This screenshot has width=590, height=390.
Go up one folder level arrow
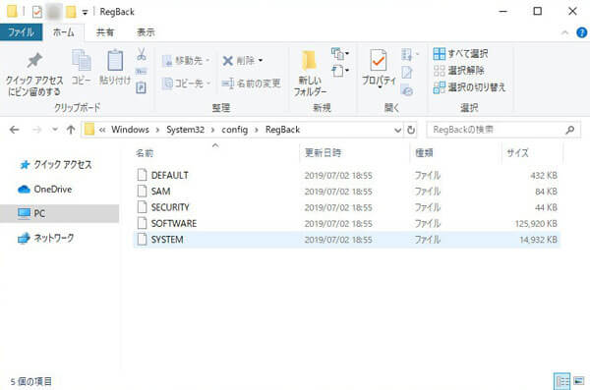(71, 130)
